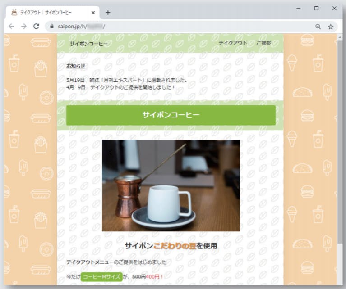Close the テイクアウト サイポンコーヒー tab
The height and width of the screenshot is (289, 346).
(93, 13)
